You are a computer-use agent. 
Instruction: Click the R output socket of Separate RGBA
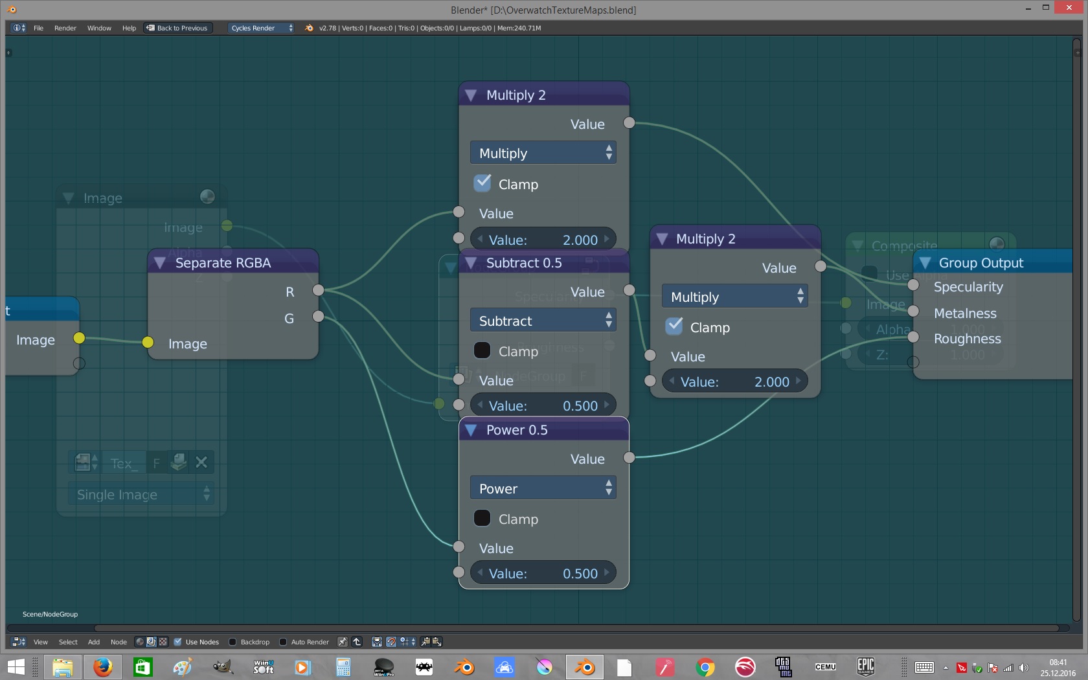click(318, 290)
